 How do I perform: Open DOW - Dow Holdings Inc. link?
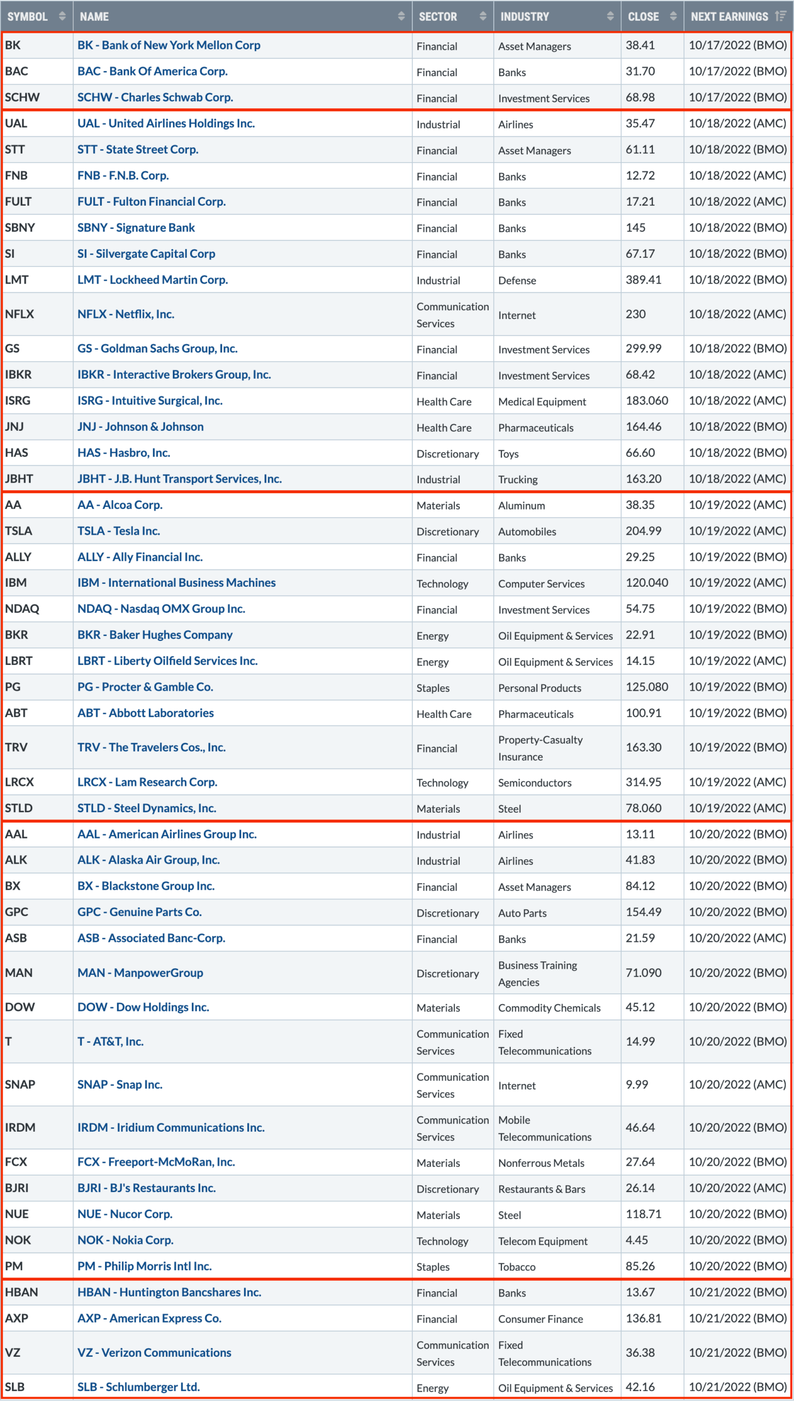(143, 1008)
